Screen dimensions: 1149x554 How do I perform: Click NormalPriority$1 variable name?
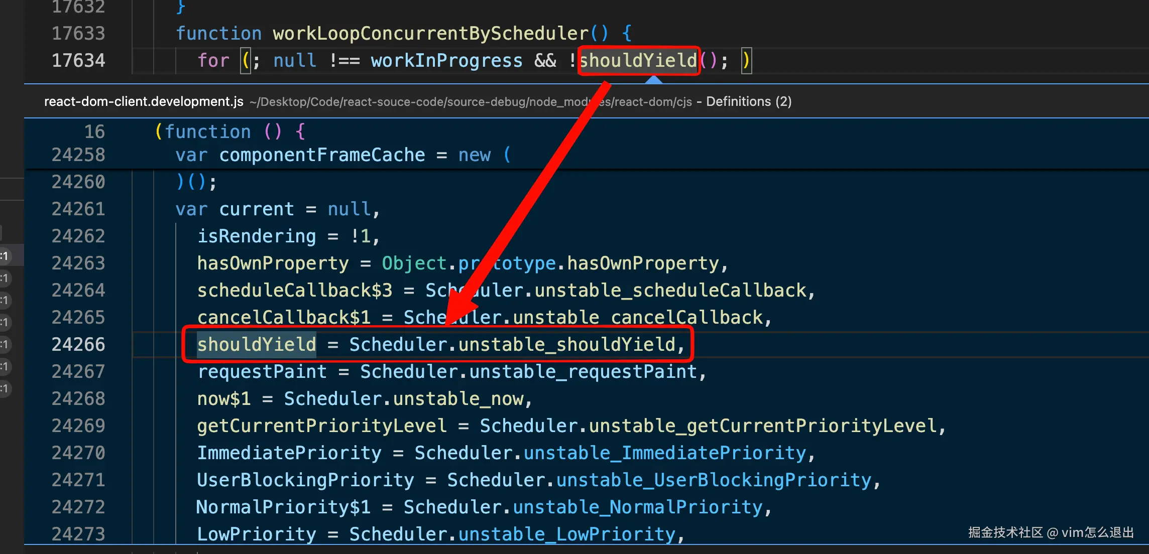[283, 507]
